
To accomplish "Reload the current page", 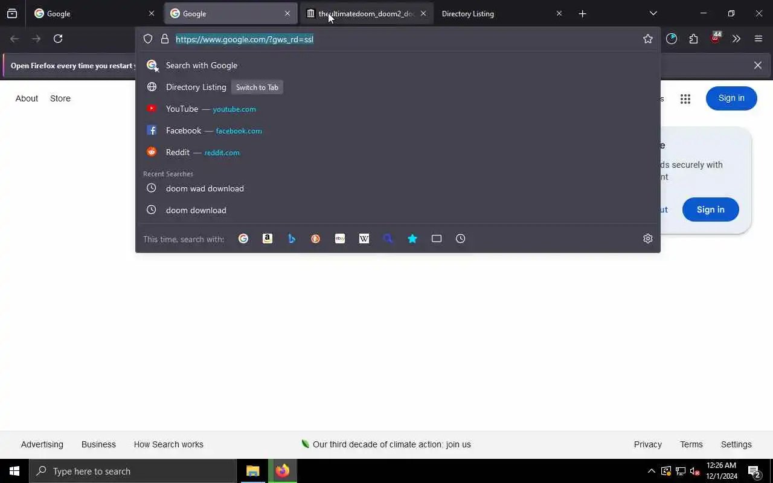I will [x=58, y=39].
